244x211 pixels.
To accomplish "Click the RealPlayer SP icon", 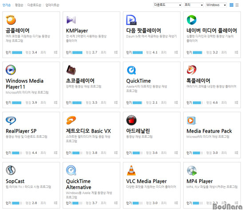I will [x=11, y=120].
